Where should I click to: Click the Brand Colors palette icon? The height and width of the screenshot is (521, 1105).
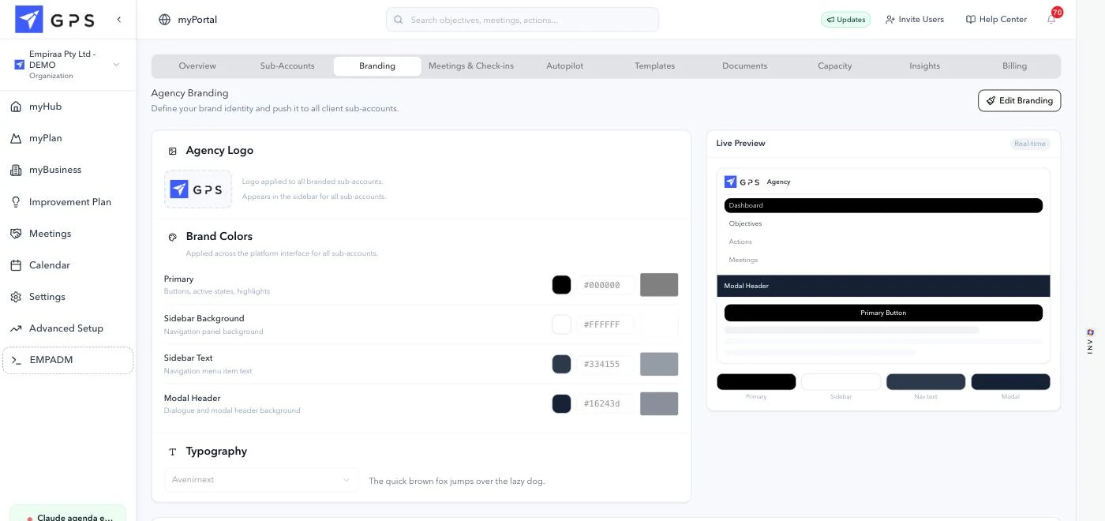173,237
